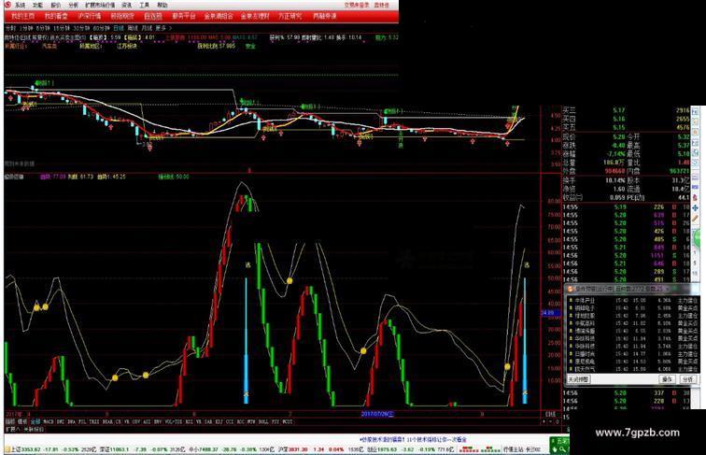Switch to the 自选股 tab
This screenshot has height=455, width=706.
(152, 16)
